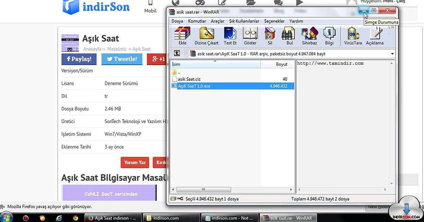Click the Bul binoculars icon
The image size is (424, 222).
tap(289, 36)
